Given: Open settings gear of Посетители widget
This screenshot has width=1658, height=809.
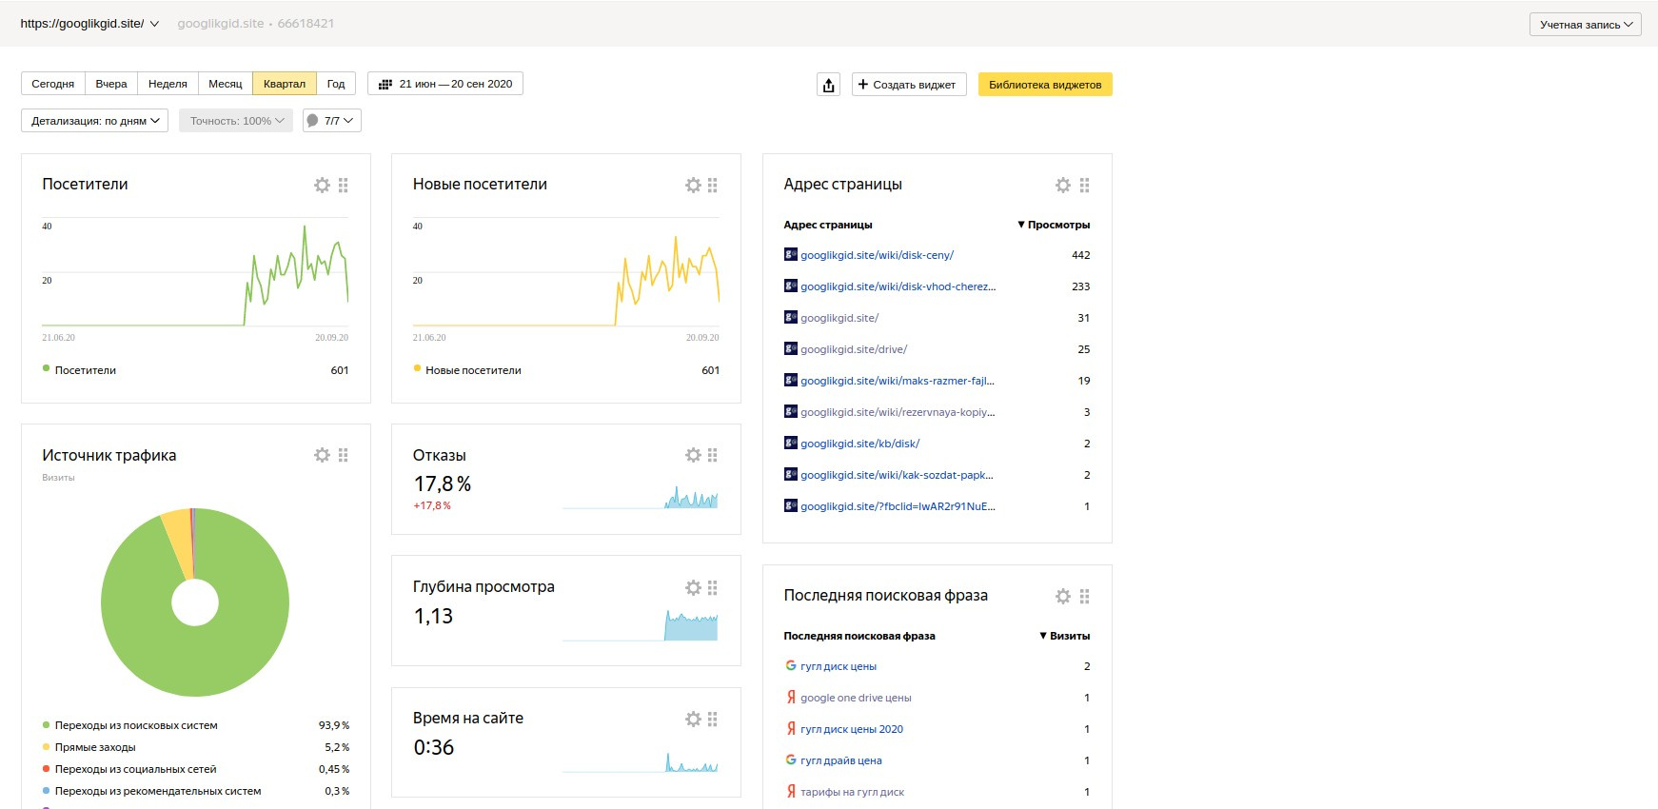Looking at the screenshot, I should point(322,186).
